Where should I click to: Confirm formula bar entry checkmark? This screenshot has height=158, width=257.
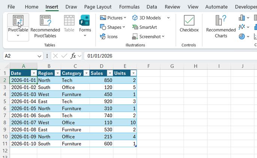click(64, 56)
